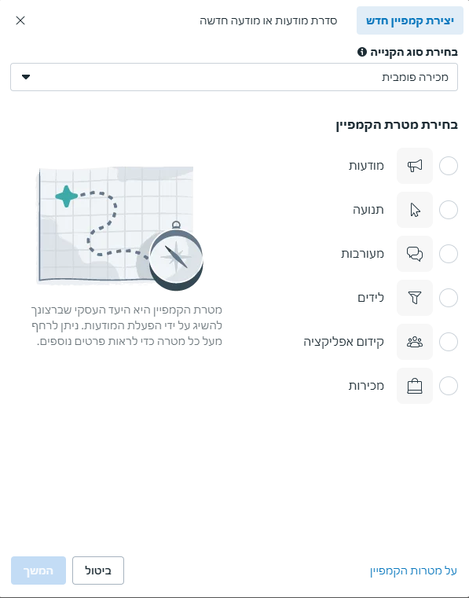Click the megaphone icon for מודעות

click(x=415, y=166)
